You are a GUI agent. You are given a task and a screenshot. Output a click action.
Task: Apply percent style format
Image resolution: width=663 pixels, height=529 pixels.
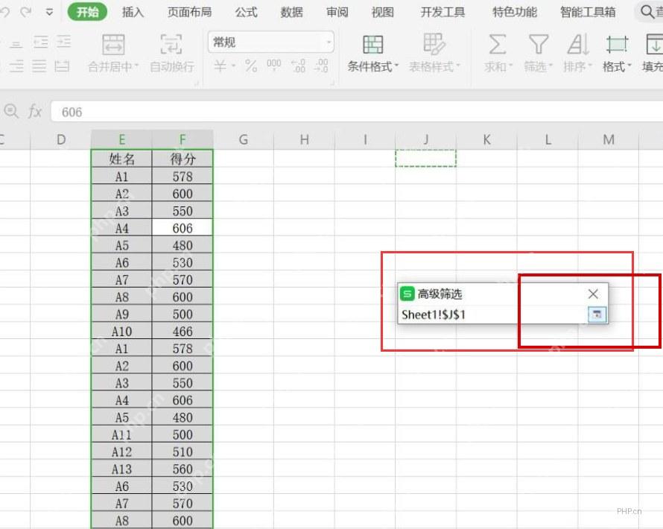(251, 66)
